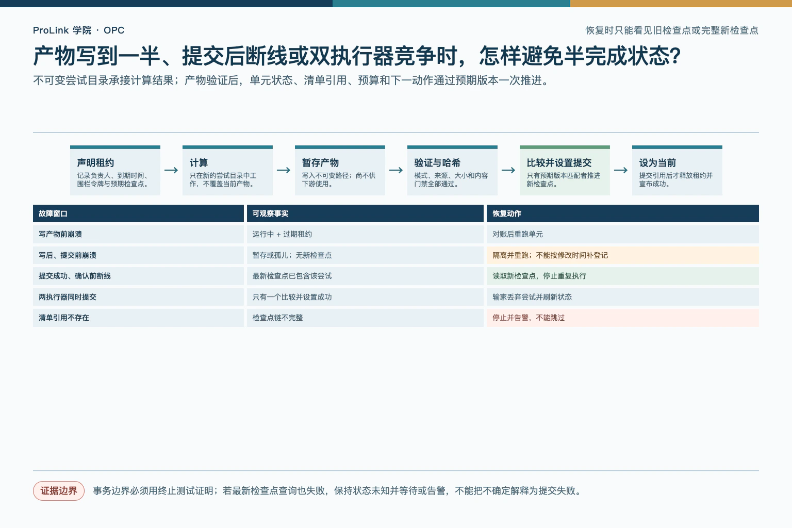Image resolution: width=792 pixels, height=528 pixels.
Task: Click the 暂存产物 step card
Action: click(340, 170)
